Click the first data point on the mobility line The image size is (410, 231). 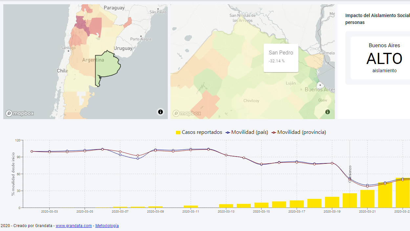coord(32,151)
